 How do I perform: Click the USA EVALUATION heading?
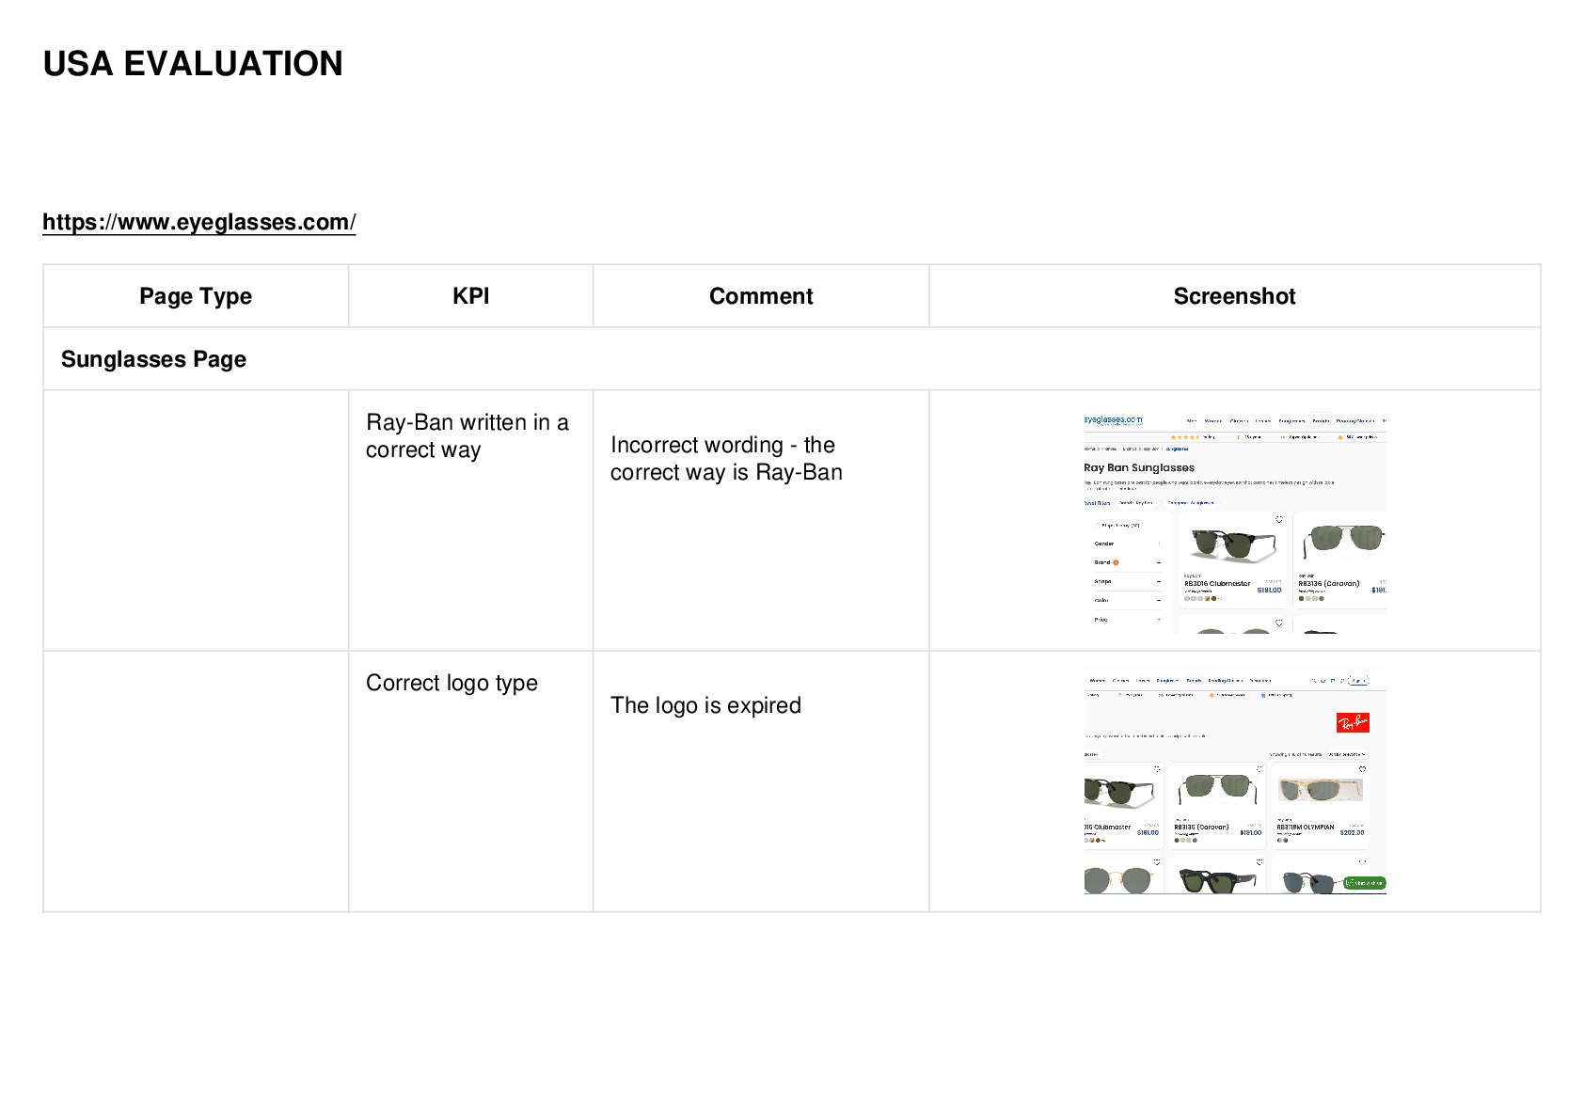click(x=193, y=64)
